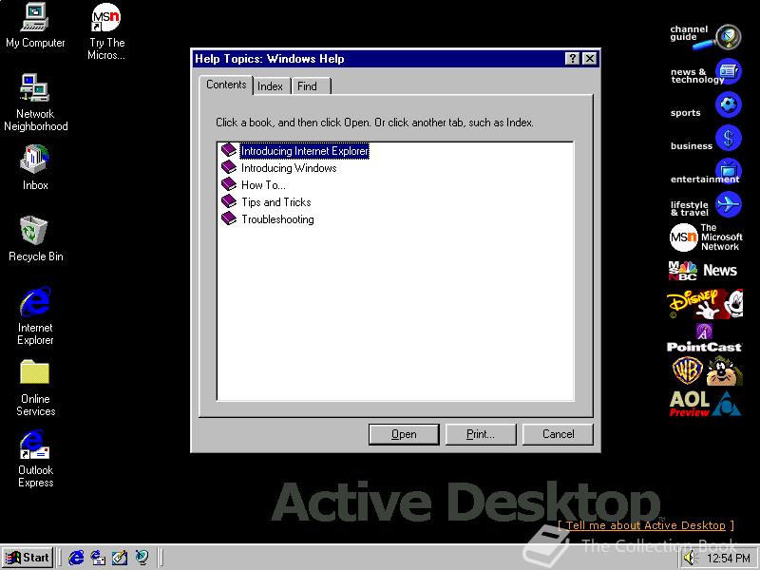
Task: Select the Tips and Tricks book
Action: point(275,202)
